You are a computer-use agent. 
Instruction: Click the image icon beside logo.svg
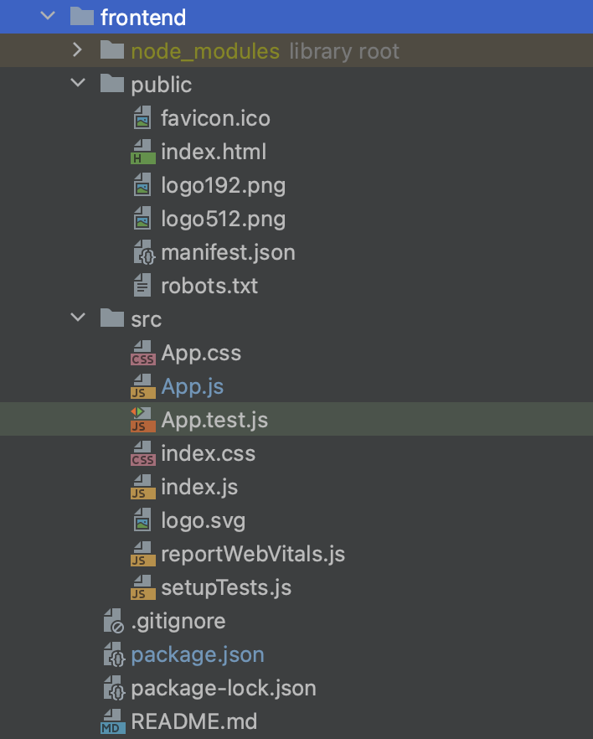(x=142, y=520)
